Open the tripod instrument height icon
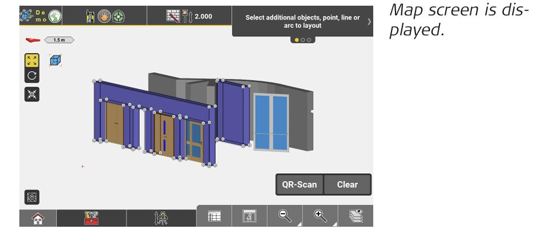 pos(162,219)
